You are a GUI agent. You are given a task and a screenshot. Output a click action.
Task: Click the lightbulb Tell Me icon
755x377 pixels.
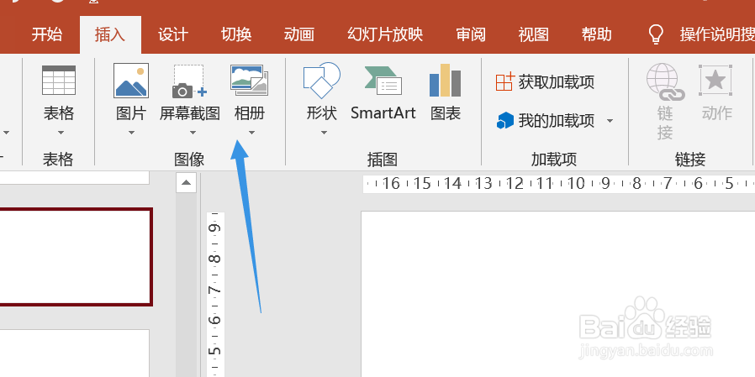pos(656,34)
